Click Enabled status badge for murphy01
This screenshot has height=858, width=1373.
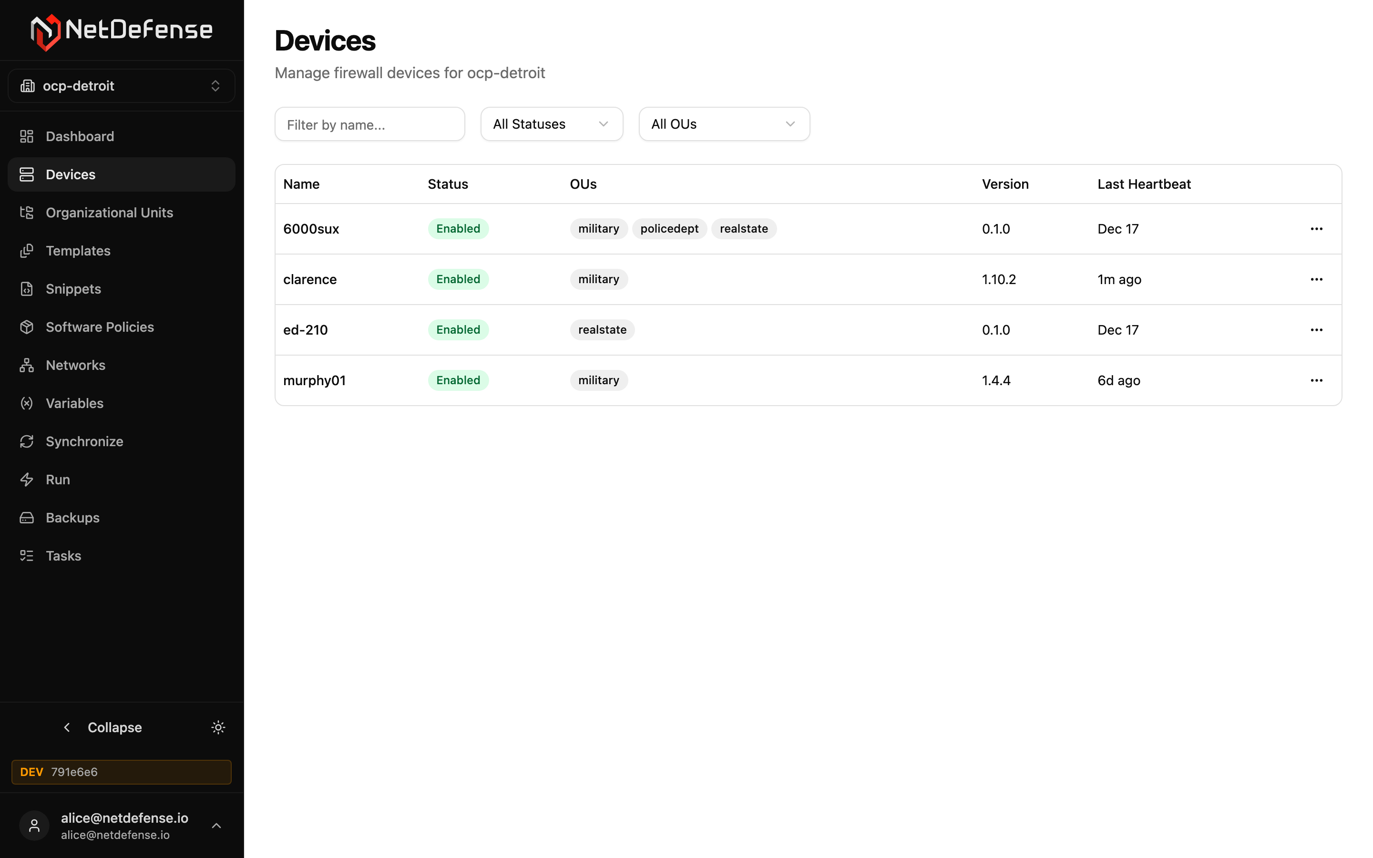(x=458, y=380)
